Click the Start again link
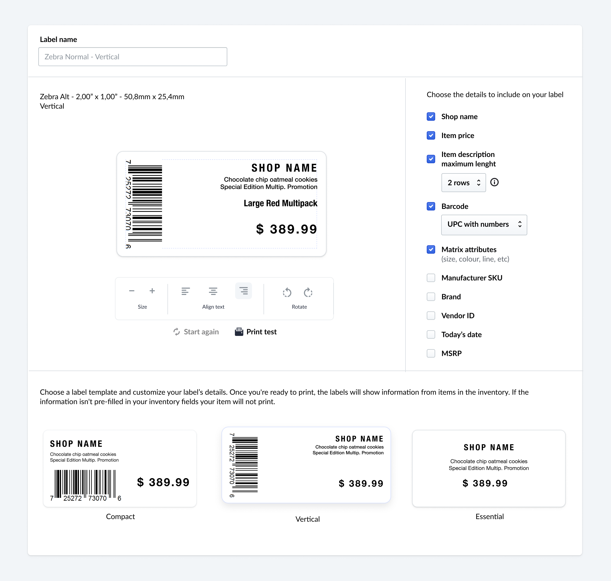Screen dimensions: 611x581 pos(196,332)
